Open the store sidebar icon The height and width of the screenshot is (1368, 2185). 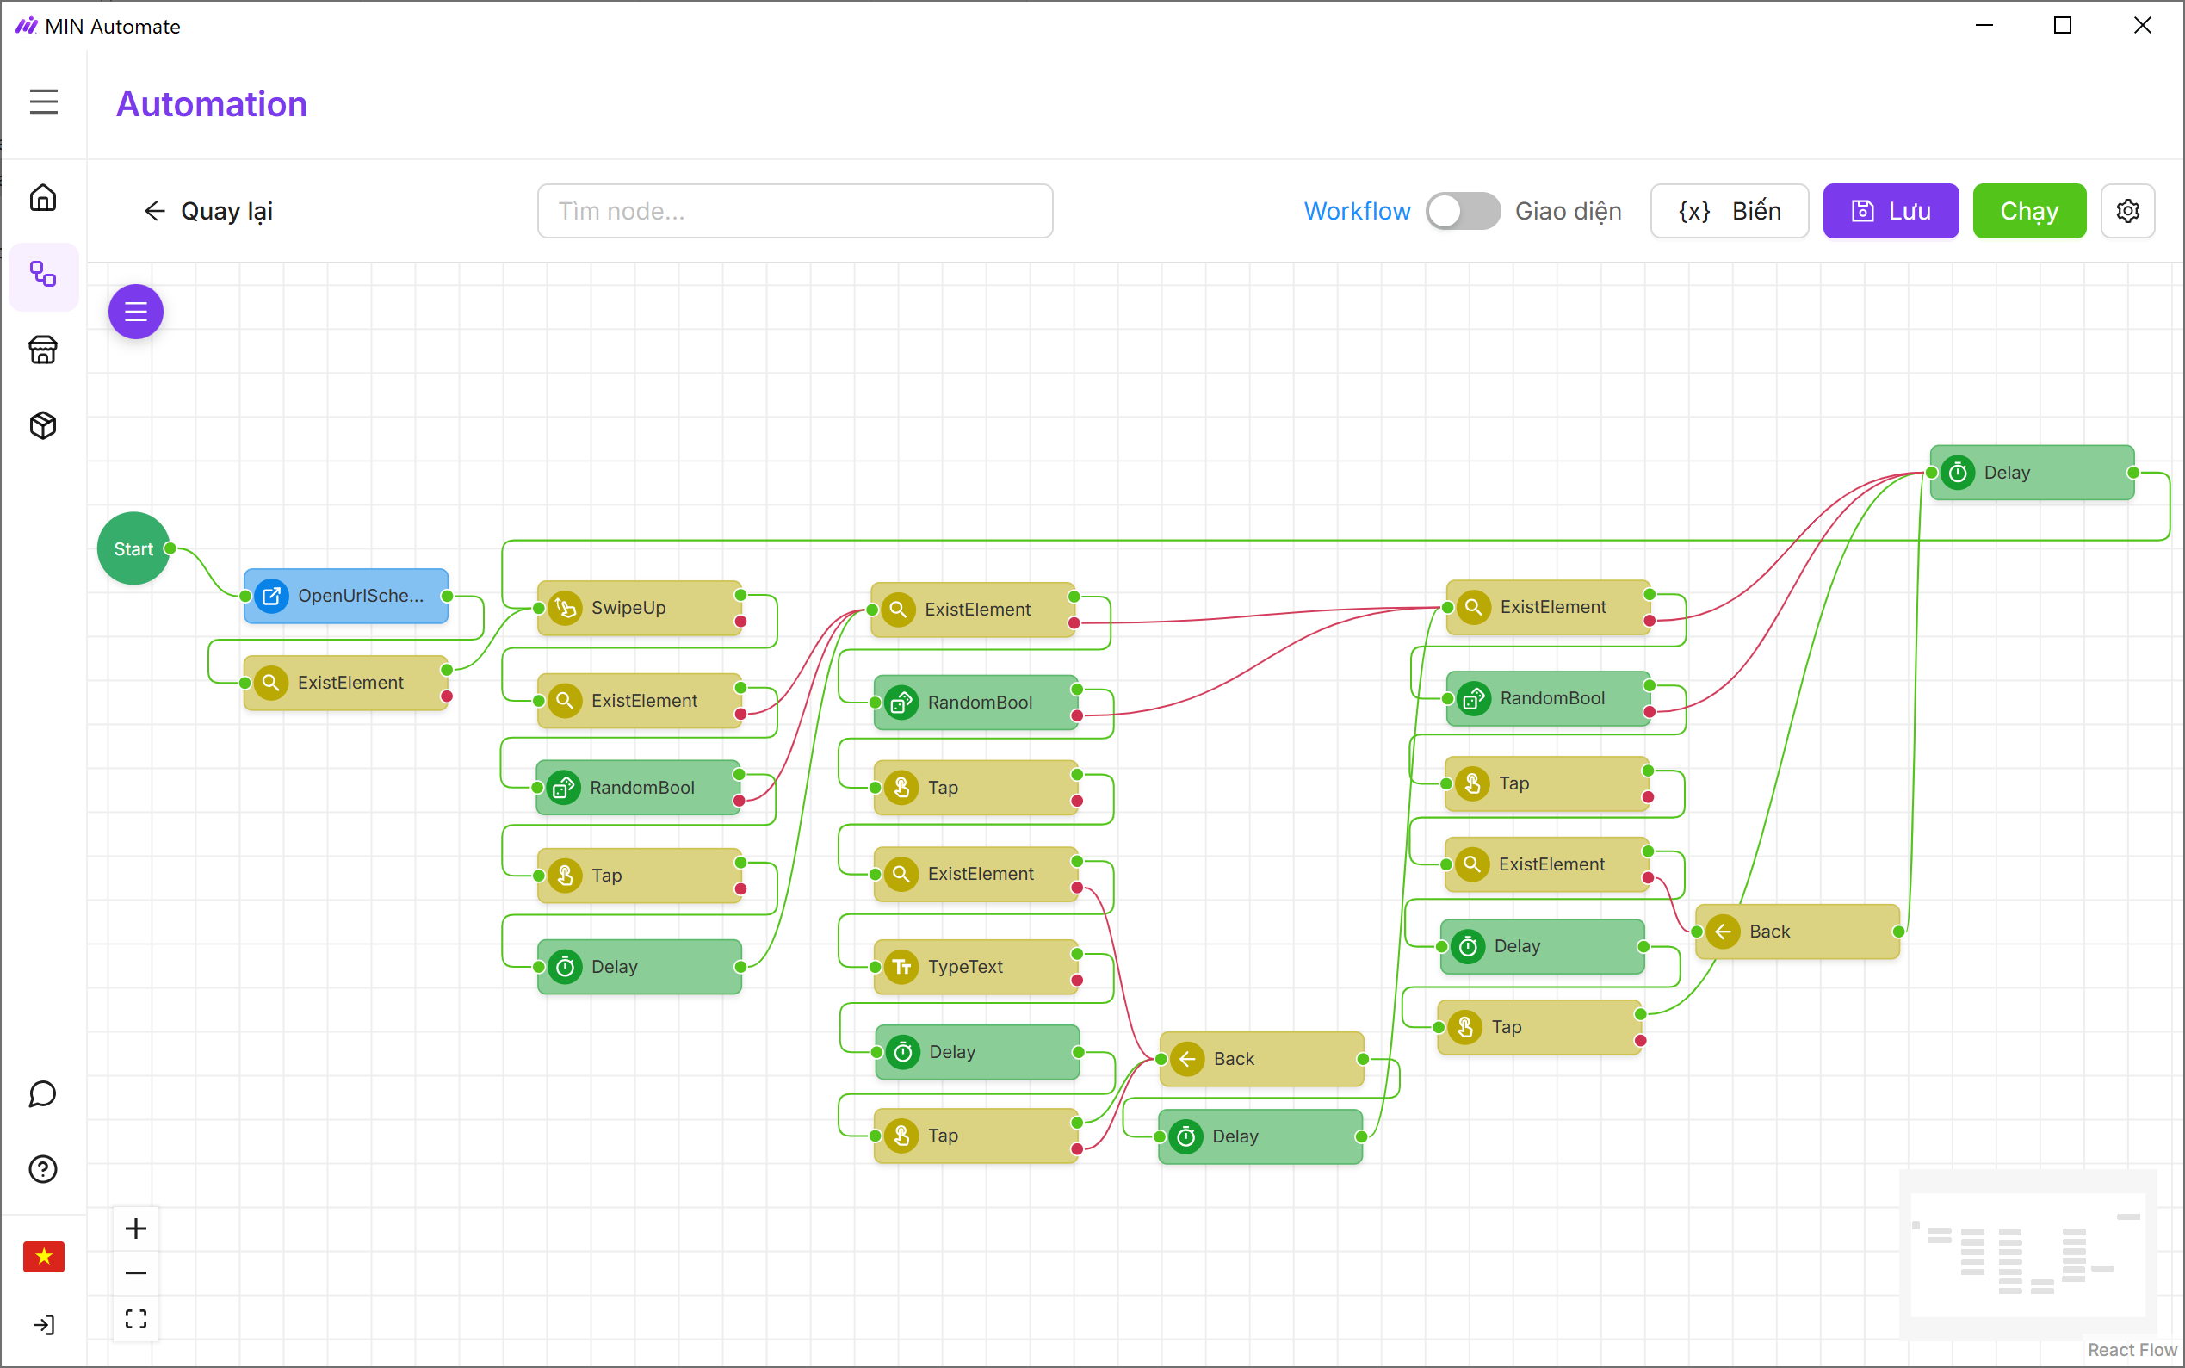point(42,350)
